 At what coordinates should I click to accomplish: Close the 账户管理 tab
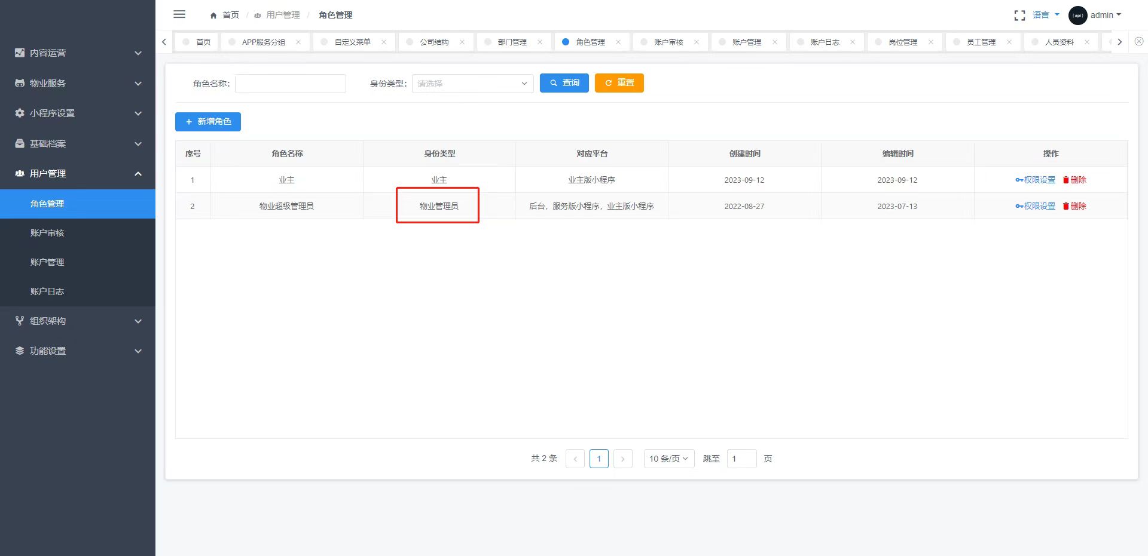[x=775, y=42]
